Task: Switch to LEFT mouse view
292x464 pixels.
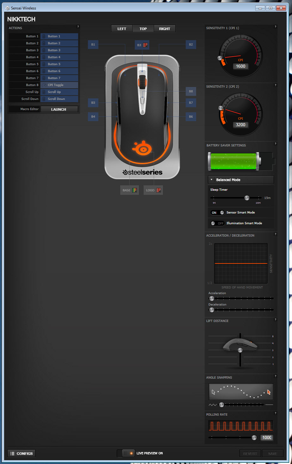Action: (122, 29)
